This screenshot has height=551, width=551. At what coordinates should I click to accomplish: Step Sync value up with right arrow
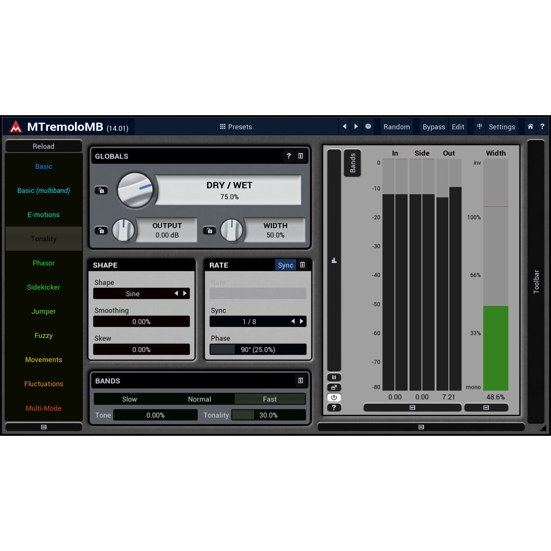coord(301,322)
